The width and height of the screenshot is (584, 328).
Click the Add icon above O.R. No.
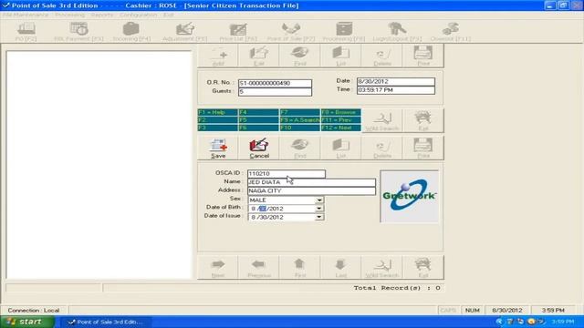point(218,56)
